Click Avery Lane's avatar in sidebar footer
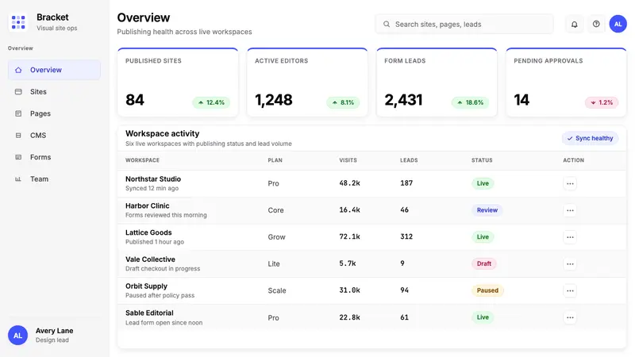 coord(17,335)
